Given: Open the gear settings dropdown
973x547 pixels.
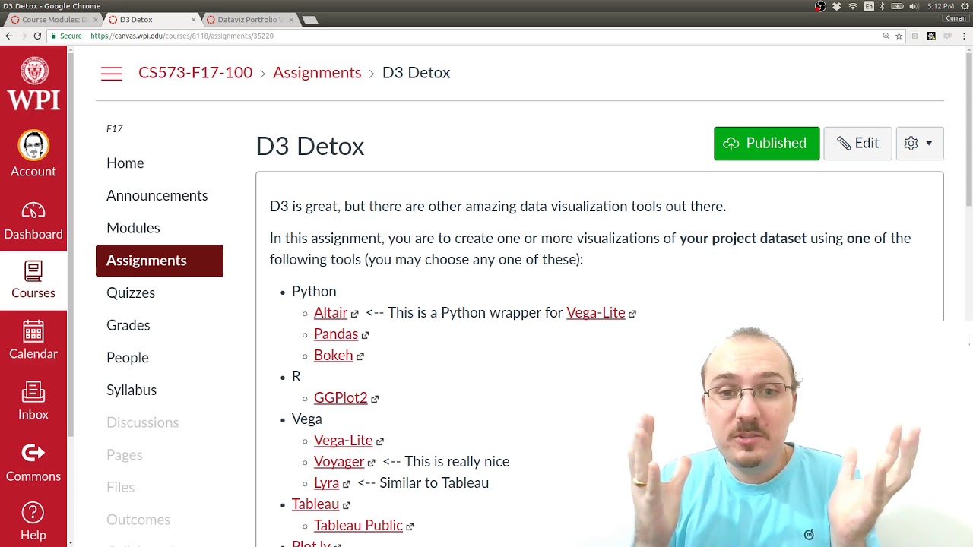Looking at the screenshot, I should pyautogui.click(x=919, y=144).
